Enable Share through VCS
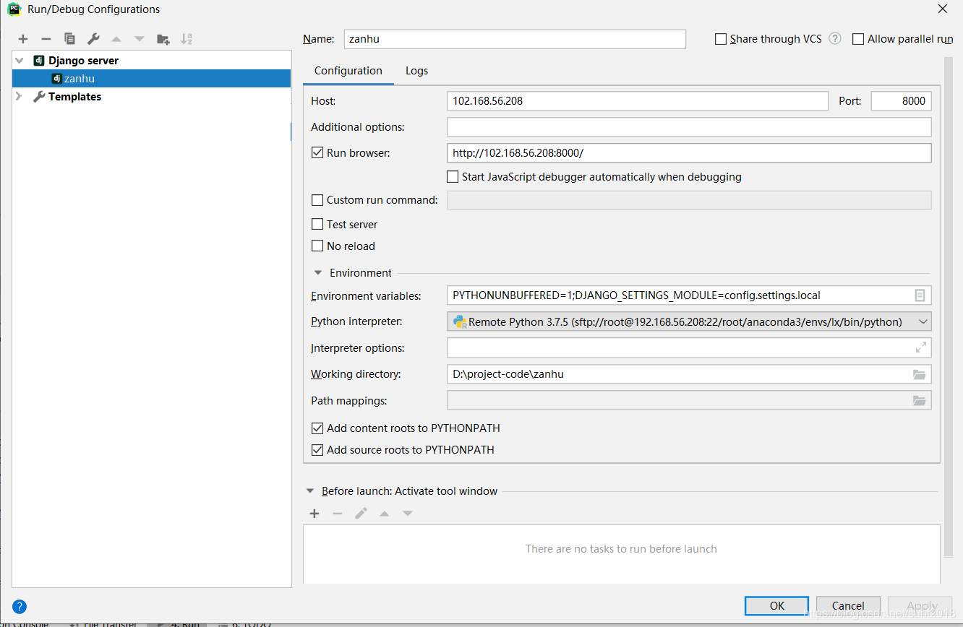Viewport: 963px width, 627px height. click(721, 39)
